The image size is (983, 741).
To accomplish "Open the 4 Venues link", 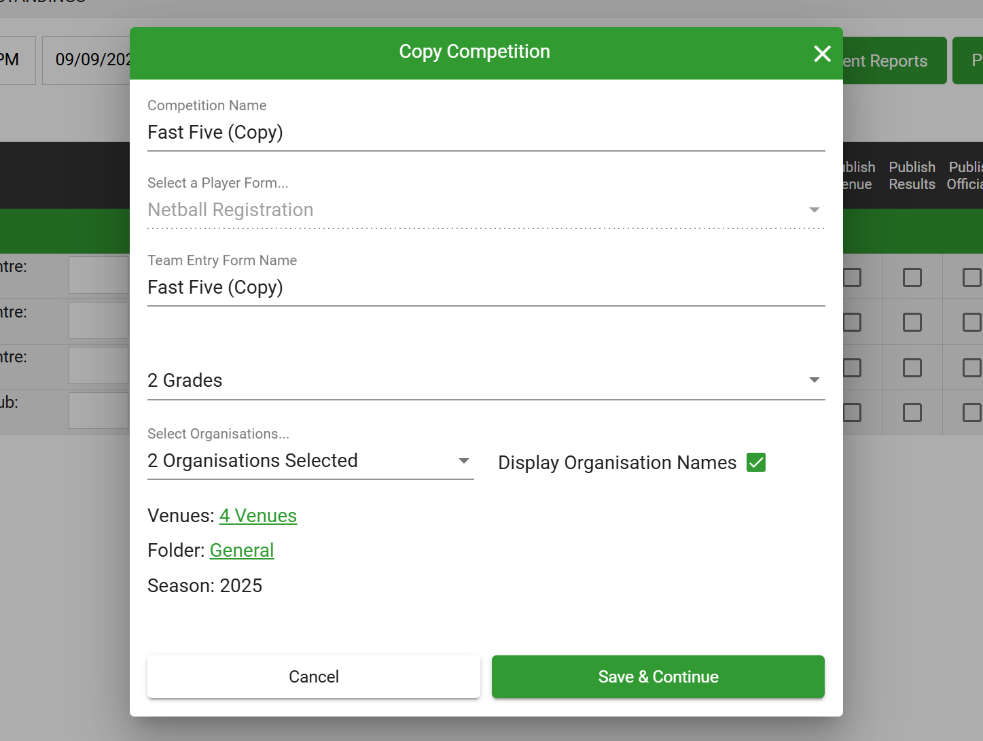I will point(258,515).
